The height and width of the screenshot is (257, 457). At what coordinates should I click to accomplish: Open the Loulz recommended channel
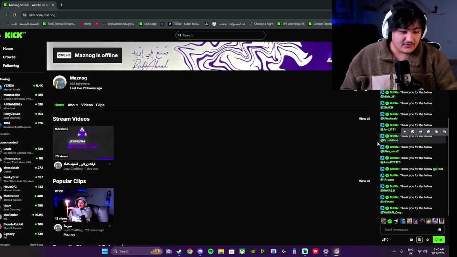[x=22, y=151]
